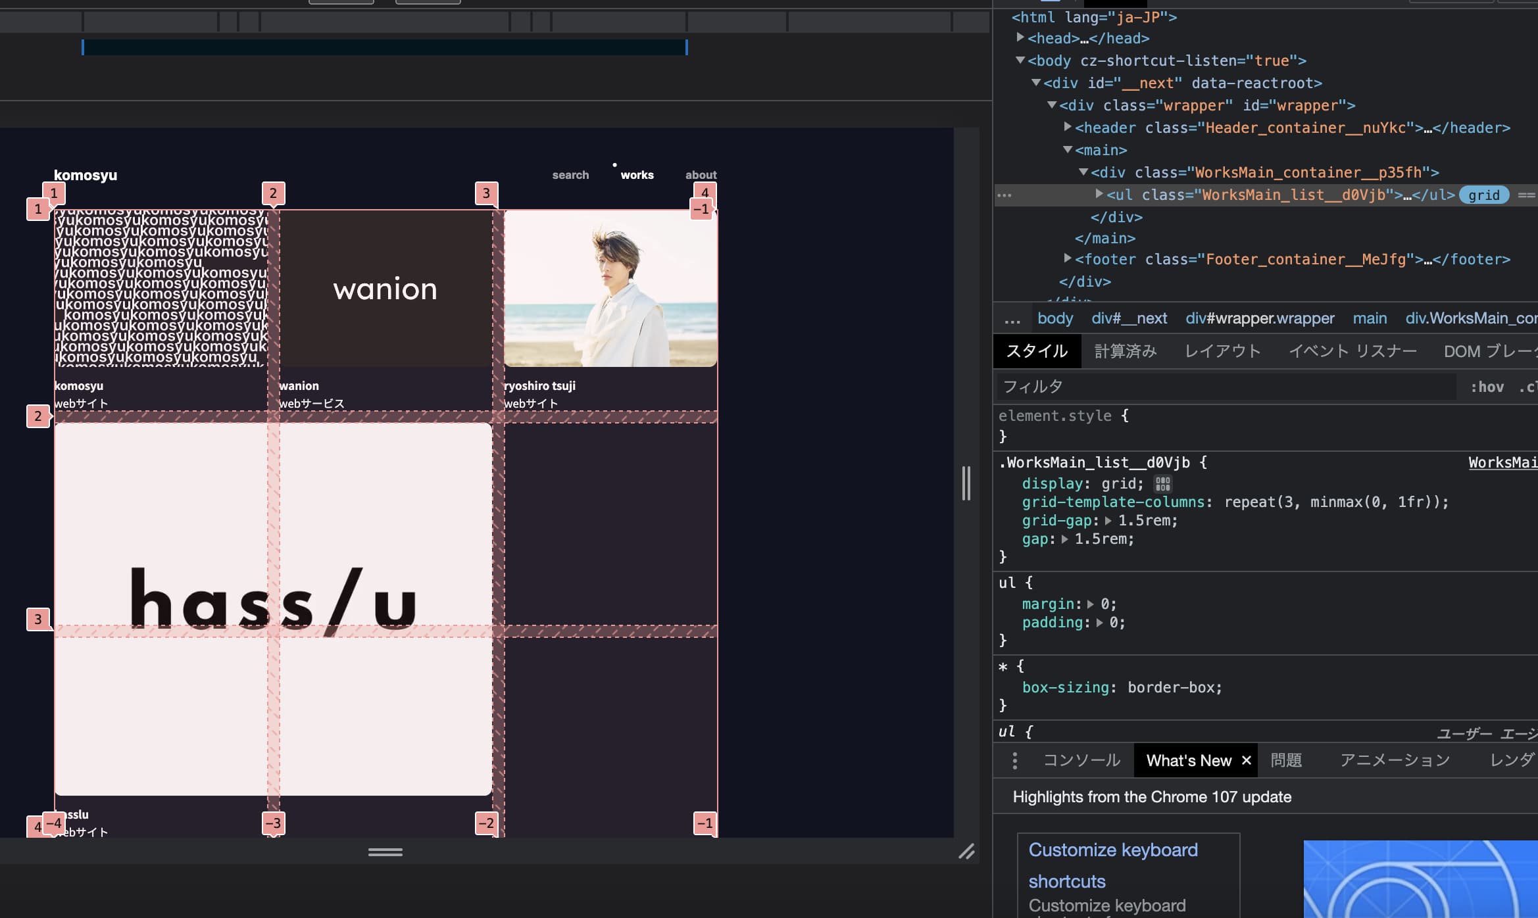Click the grid badge on the ul element
Screen dimensions: 1538x918
point(1483,195)
